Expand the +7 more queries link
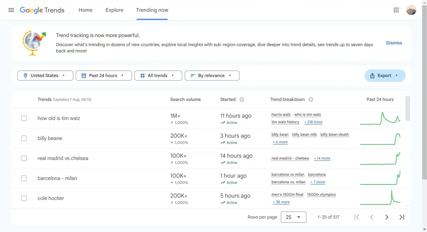This screenshot has height=232, width=427. [x=318, y=182]
